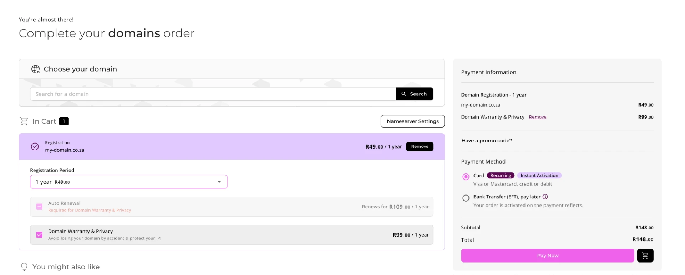Select Card payment method radio button
Viewport: 685px width, 275px height.
coord(466,177)
